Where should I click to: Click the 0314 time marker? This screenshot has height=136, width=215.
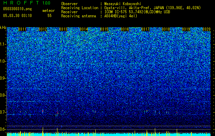pyautogui.click(x=84, y=29)
